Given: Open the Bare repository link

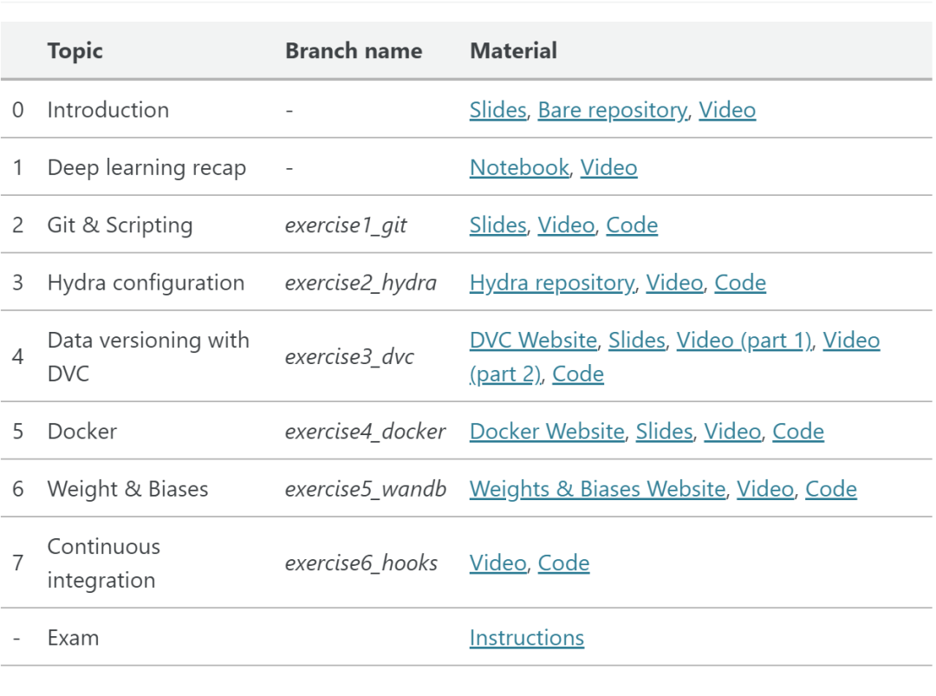Looking at the screenshot, I should [x=612, y=110].
